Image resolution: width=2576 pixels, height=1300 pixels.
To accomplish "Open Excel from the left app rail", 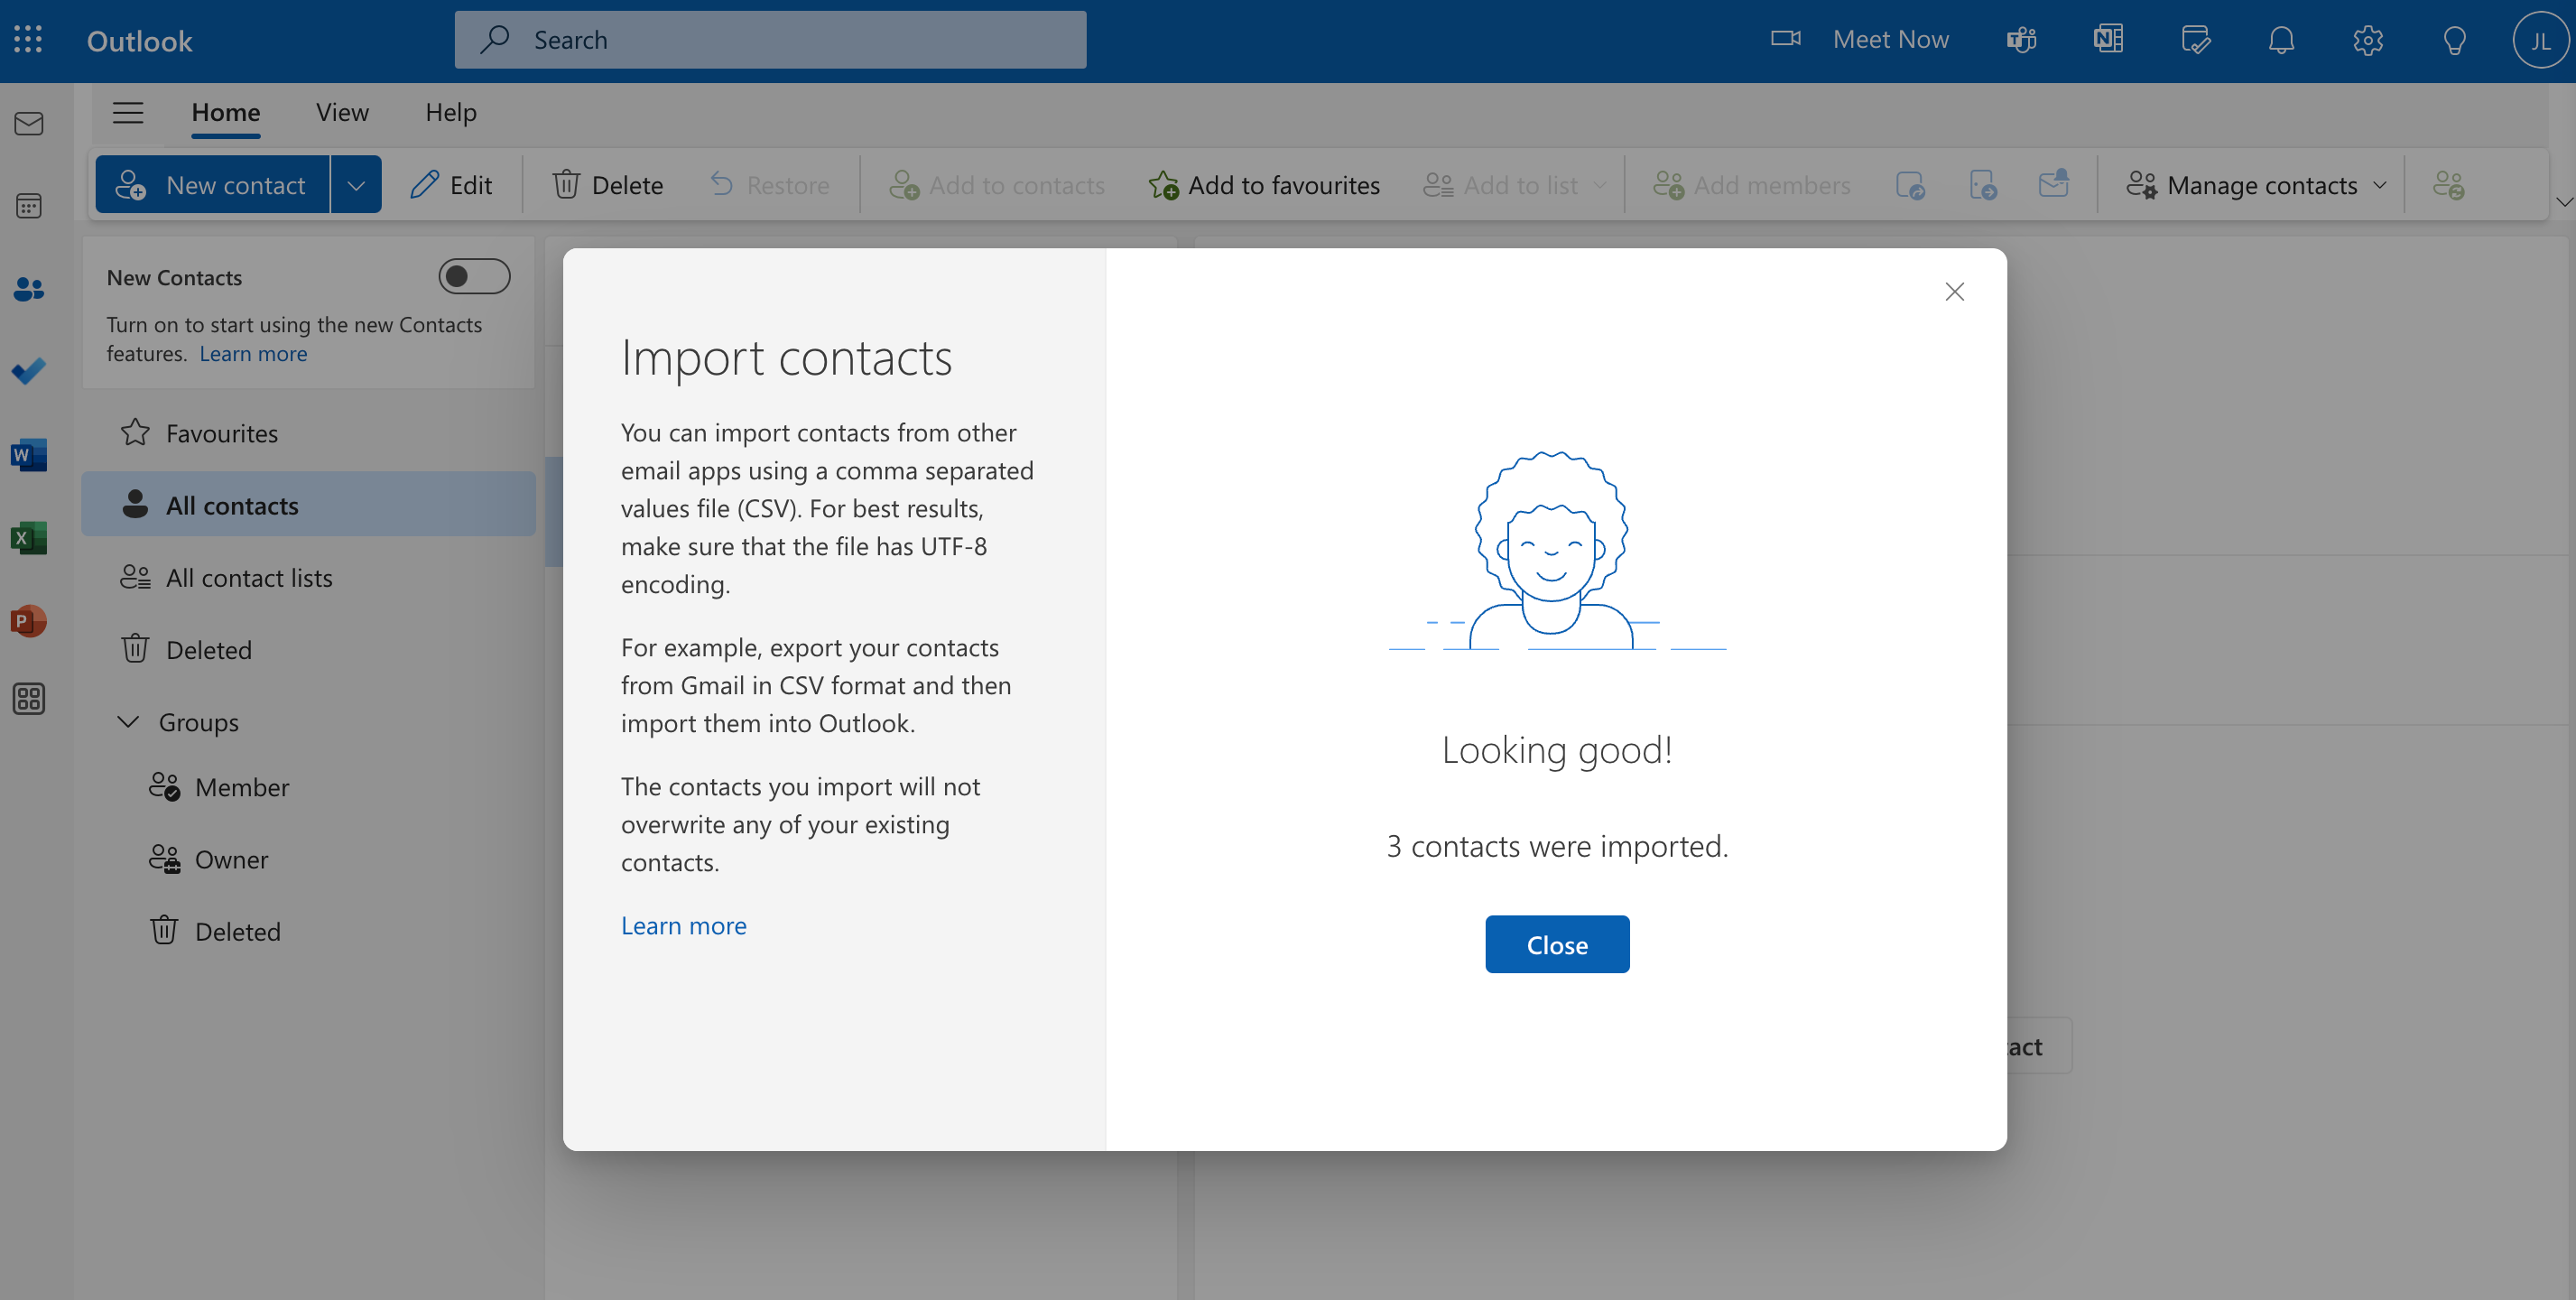I will pos(26,537).
